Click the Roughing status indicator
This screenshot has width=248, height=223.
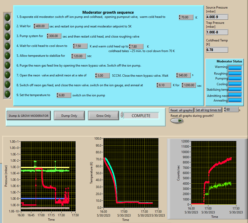235,73
